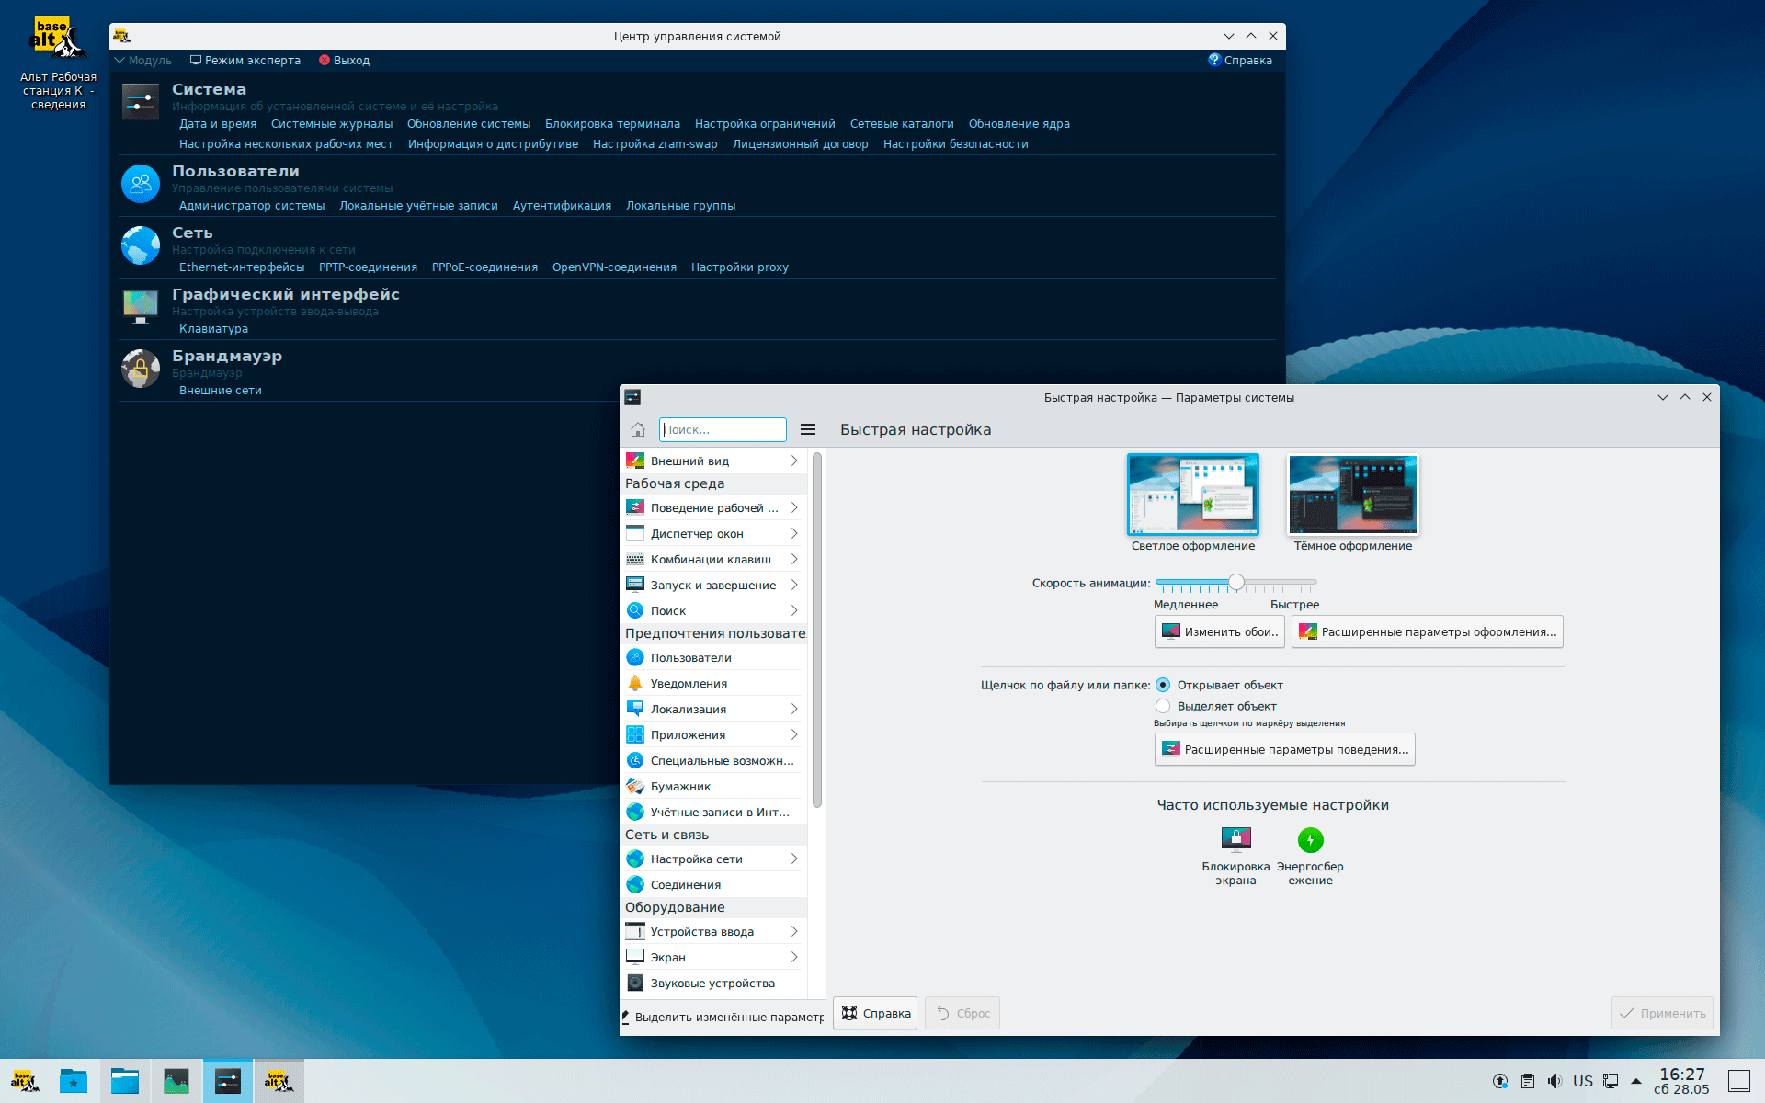Select the Открывает объект radio button
Image resolution: width=1765 pixels, height=1103 pixels.
[1163, 685]
